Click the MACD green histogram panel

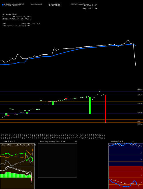[17, 178]
